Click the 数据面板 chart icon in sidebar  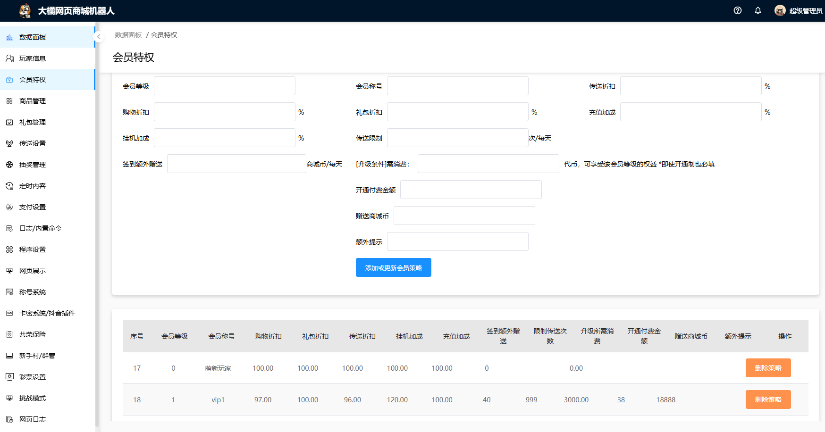tap(9, 37)
